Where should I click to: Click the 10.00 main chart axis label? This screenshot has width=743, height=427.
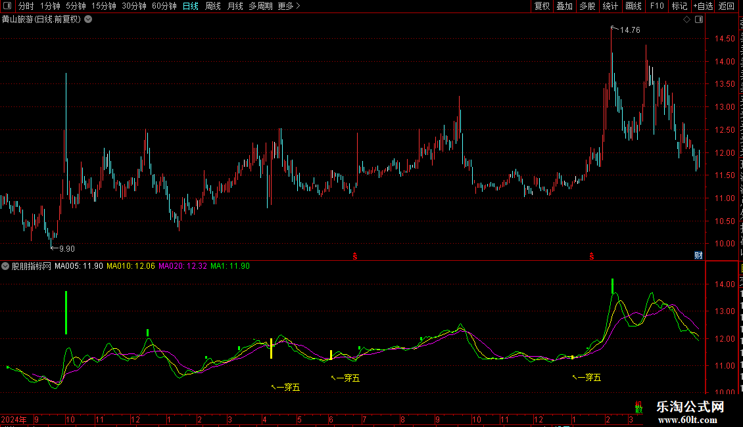click(725, 244)
